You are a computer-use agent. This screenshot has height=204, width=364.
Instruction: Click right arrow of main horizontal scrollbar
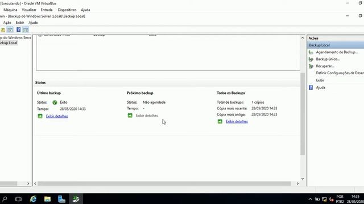tap(297, 184)
